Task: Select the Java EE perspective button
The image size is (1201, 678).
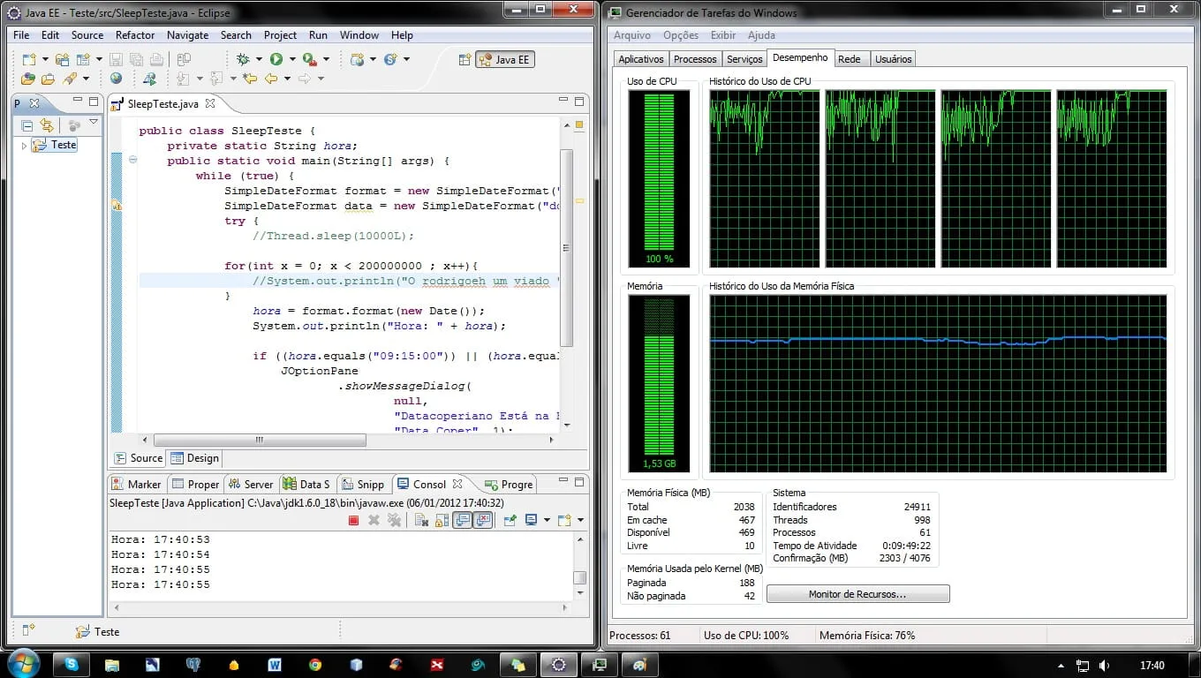Action: tap(505, 60)
